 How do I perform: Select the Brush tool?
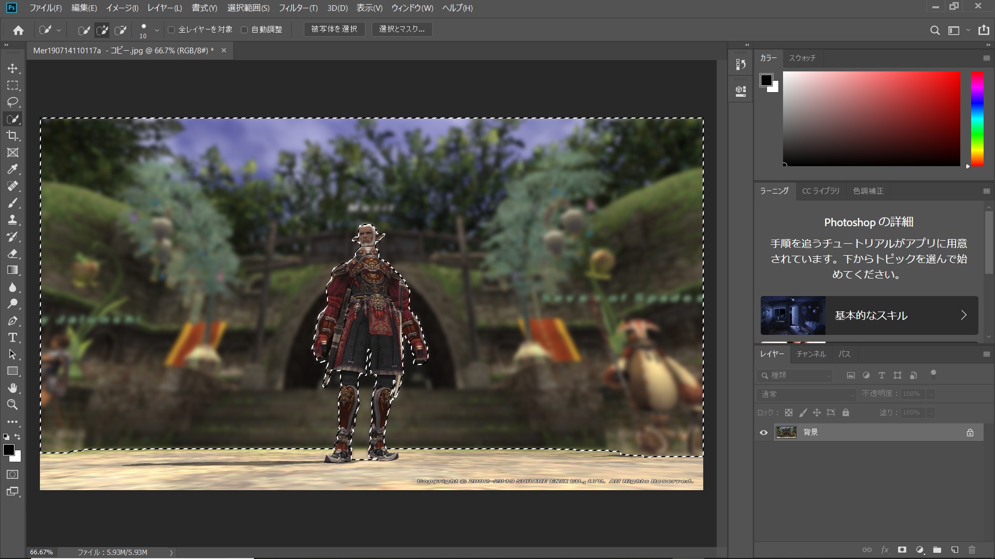[12, 203]
